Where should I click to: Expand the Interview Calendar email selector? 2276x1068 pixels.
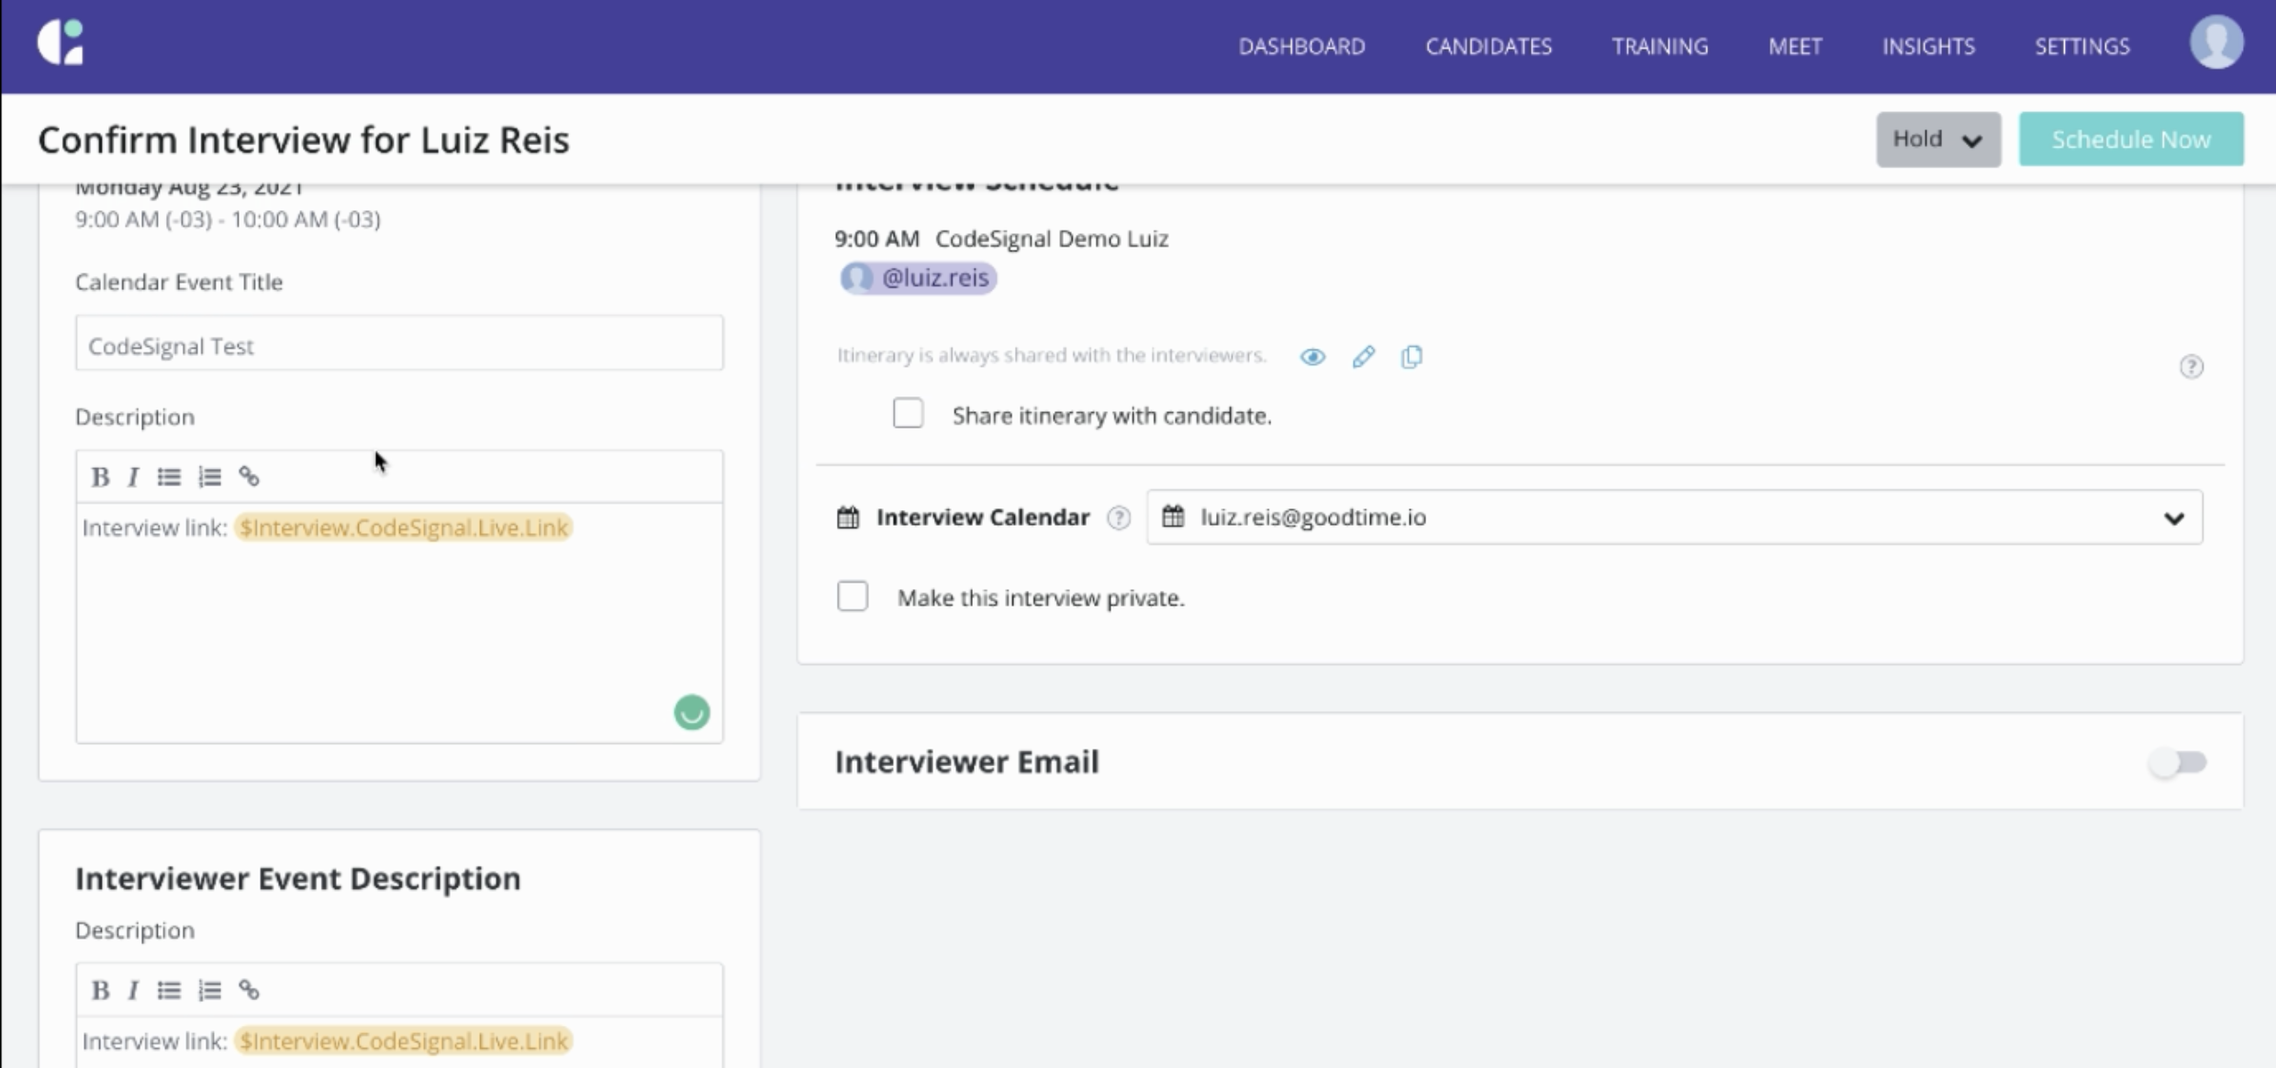2176,517
